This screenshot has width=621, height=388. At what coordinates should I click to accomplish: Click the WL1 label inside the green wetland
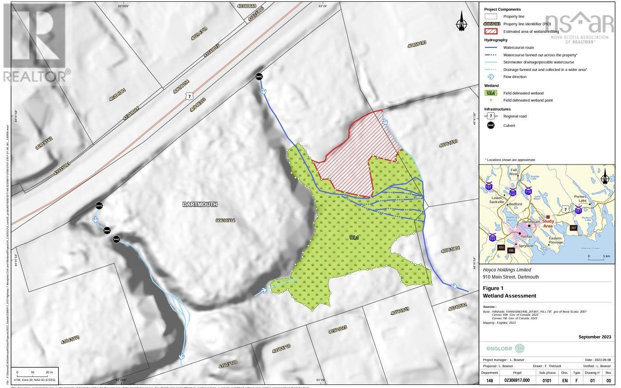(x=354, y=238)
